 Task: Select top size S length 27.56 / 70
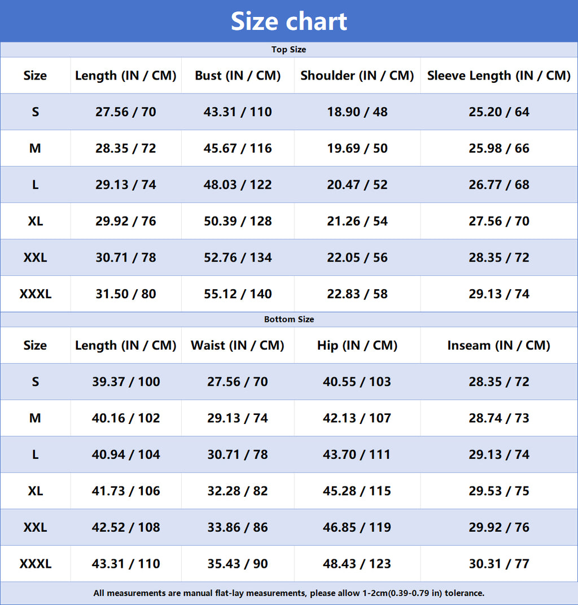[x=126, y=112]
